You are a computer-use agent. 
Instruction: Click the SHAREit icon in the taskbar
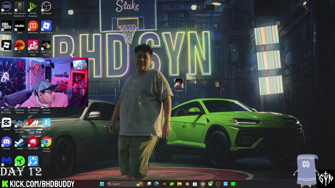click(225, 184)
